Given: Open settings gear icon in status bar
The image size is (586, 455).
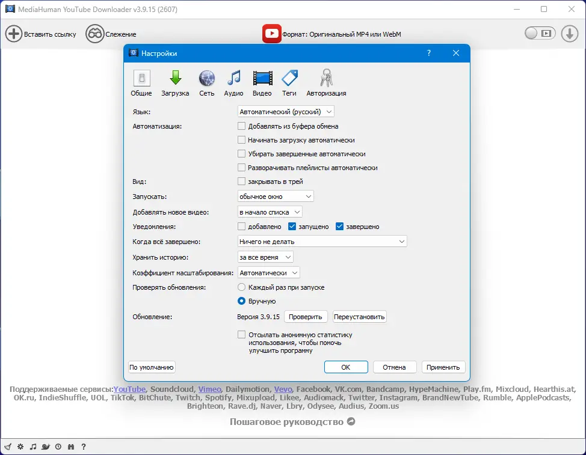Looking at the screenshot, I should (20, 447).
